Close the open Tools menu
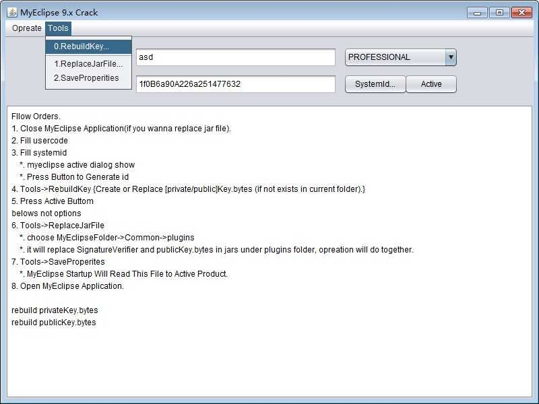Viewport: 539px width, 404px height. (x=58, y=28)
